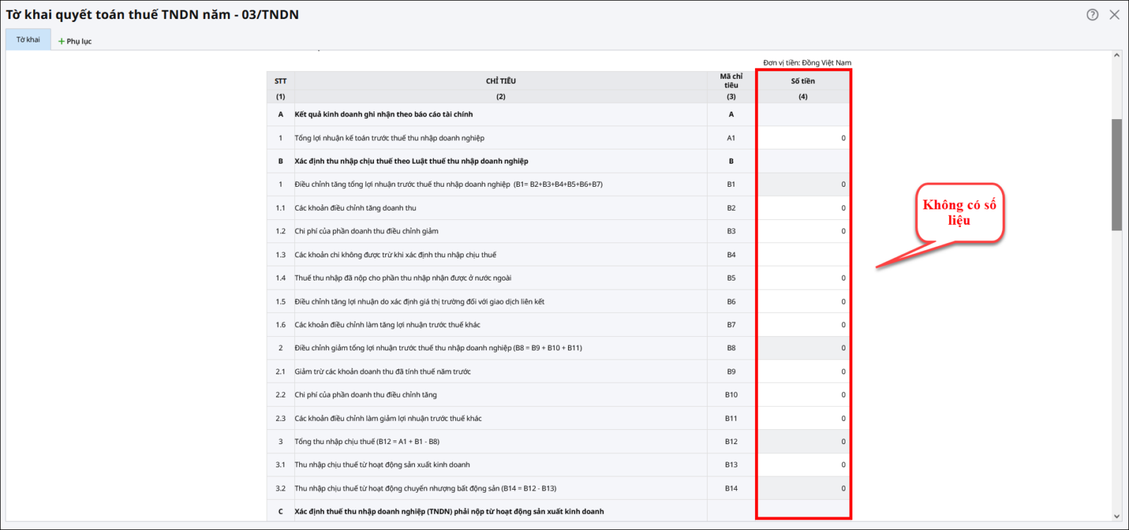Switch to the Tờ khai tab
The height and width of the screenshot is (530, 1129).
click(x=28, y=40)
